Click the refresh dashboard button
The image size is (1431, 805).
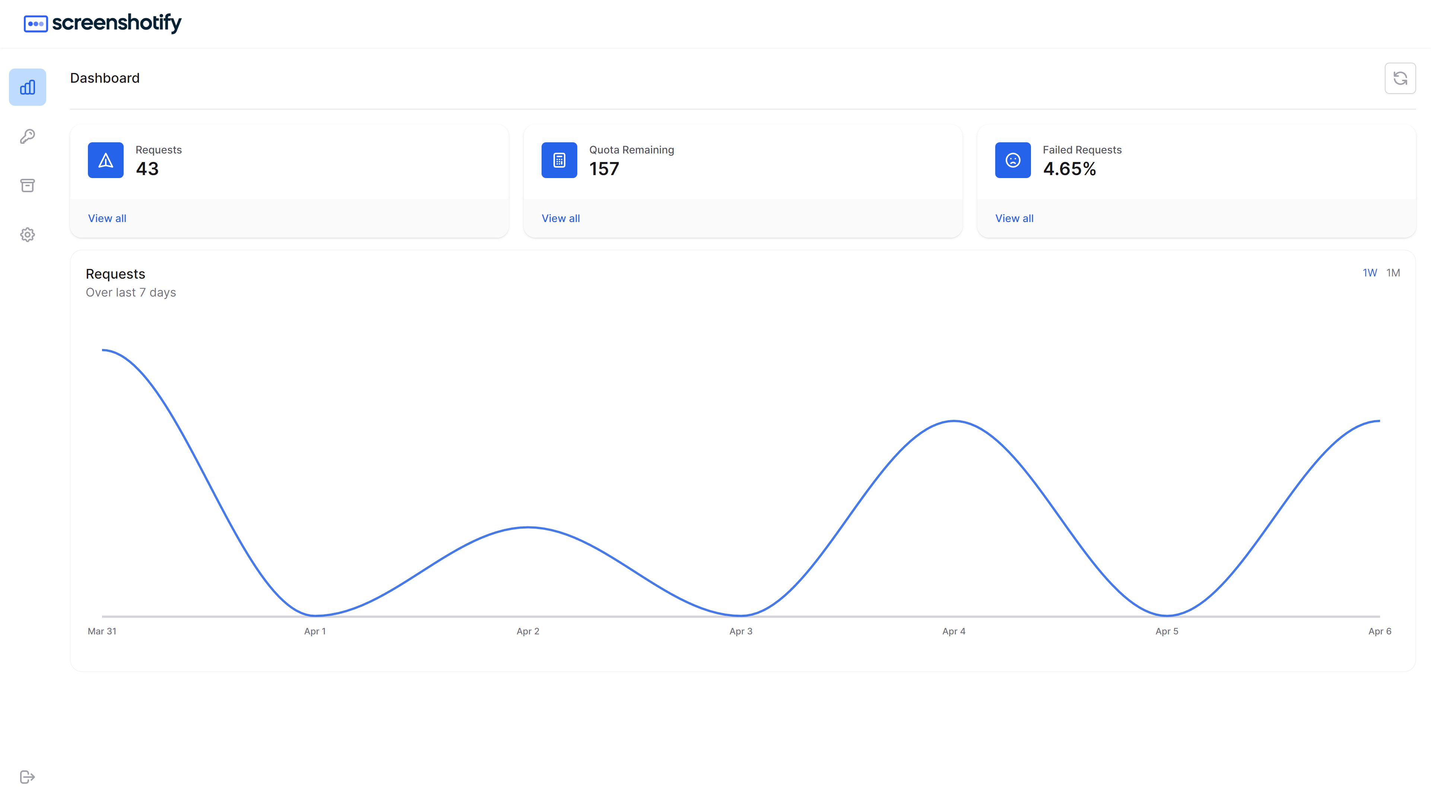pos(1400,78)
